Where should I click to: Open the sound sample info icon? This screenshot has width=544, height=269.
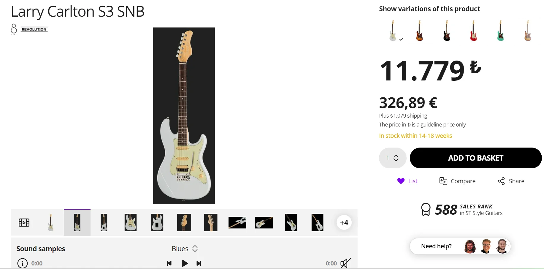23,263
